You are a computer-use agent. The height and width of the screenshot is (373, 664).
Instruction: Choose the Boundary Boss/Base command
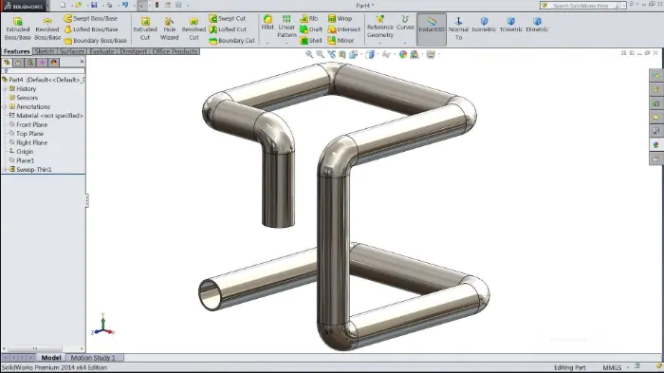point(95,40)
